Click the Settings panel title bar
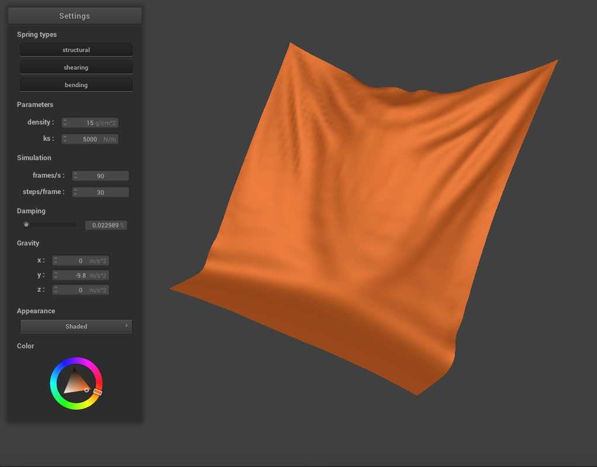The image size is (597, 467). click(x=75, y=16)
